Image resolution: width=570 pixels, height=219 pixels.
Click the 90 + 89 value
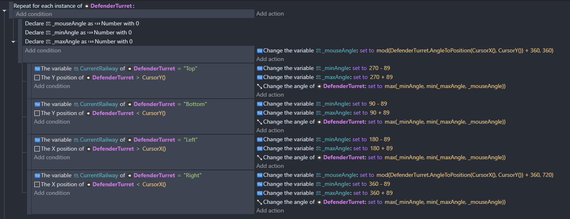click(x=379, y=113)
